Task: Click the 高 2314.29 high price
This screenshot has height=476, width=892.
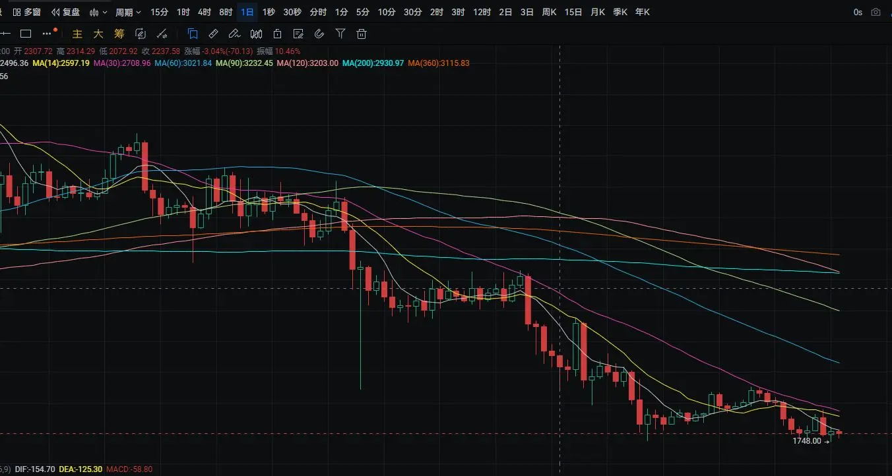Action: pyautogui.click(x=76, y=51)
